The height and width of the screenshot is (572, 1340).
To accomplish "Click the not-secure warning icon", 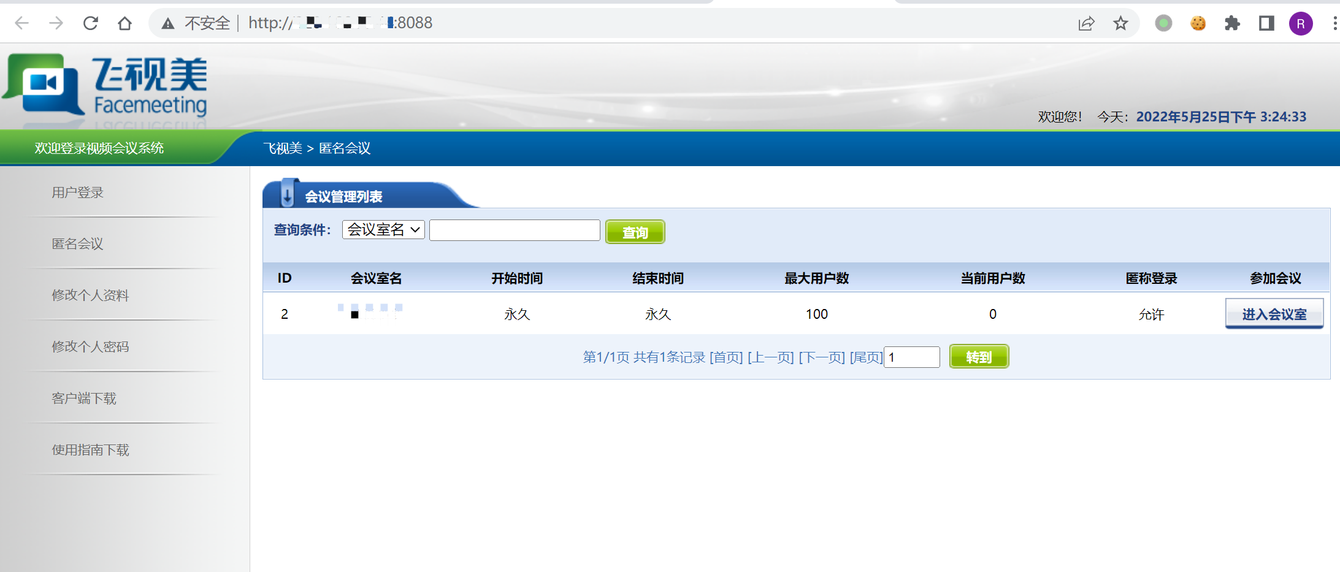I will (167, 23).
